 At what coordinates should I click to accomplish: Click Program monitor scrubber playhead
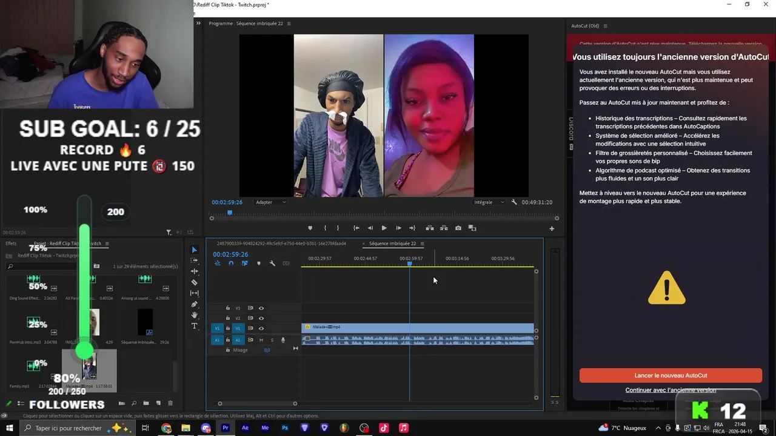click(x=229, y=213)
